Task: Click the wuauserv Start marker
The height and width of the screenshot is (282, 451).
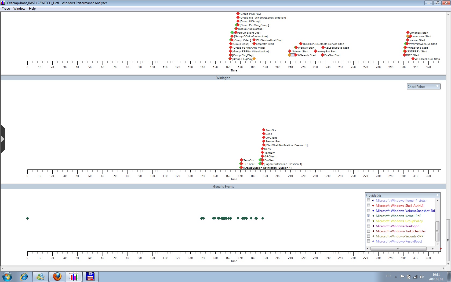Action: [410, 36]
